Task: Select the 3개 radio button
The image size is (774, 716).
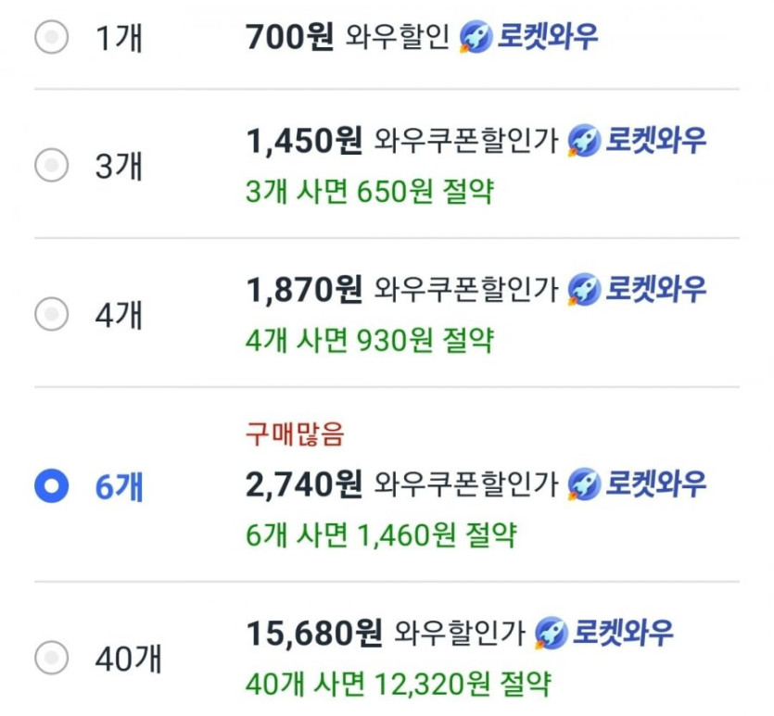Action: pos(51,166)
